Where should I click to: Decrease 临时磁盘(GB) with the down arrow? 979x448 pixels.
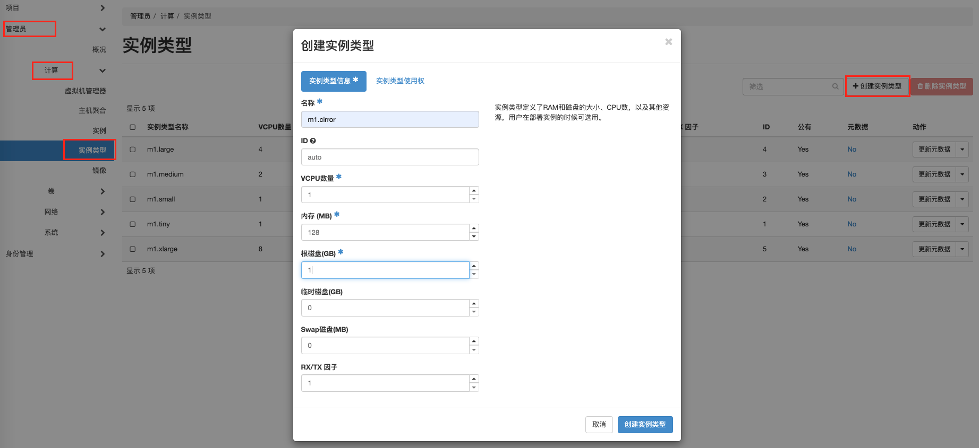click(474, 312)
